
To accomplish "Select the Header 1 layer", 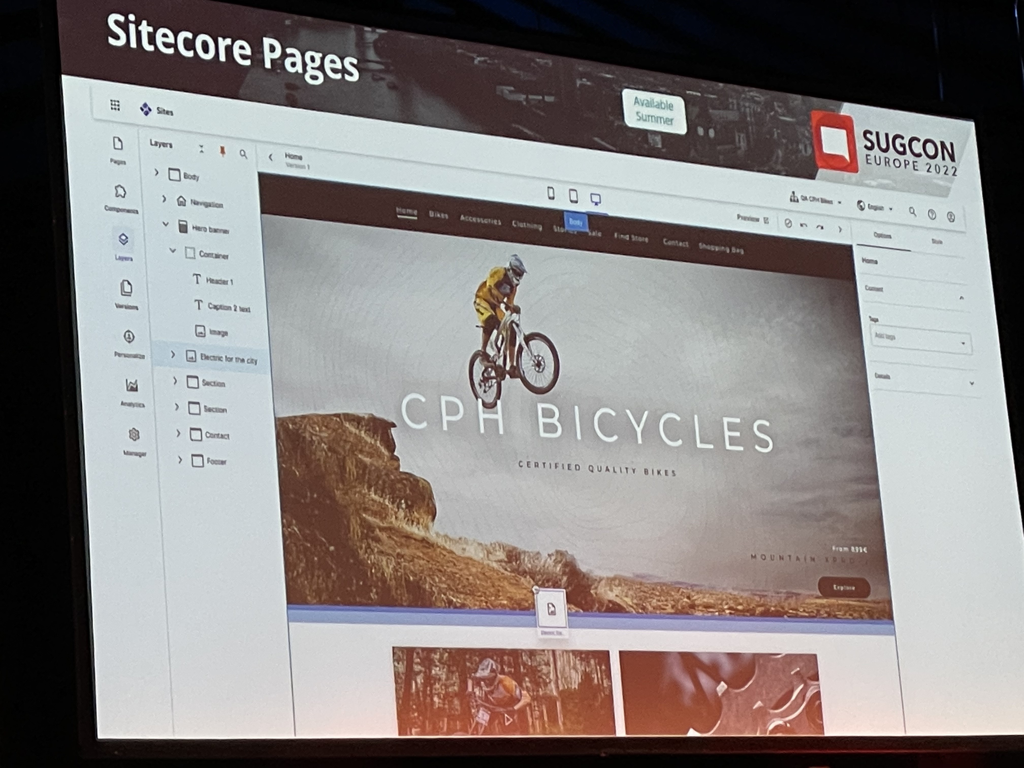I will (x=213, y=280).
